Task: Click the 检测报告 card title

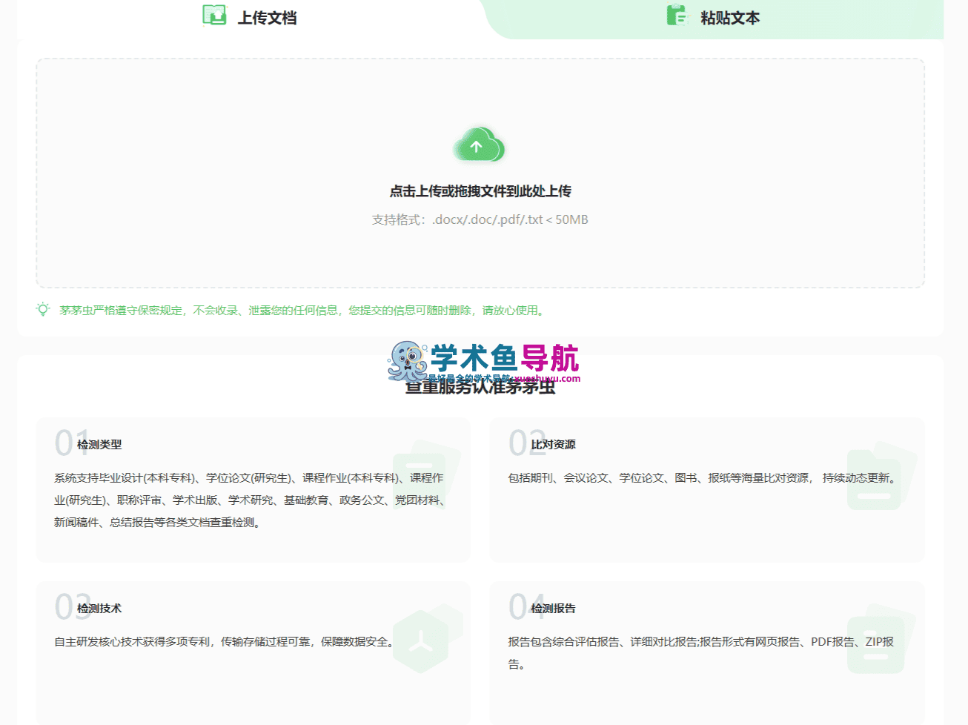Action: coord(553,609)
